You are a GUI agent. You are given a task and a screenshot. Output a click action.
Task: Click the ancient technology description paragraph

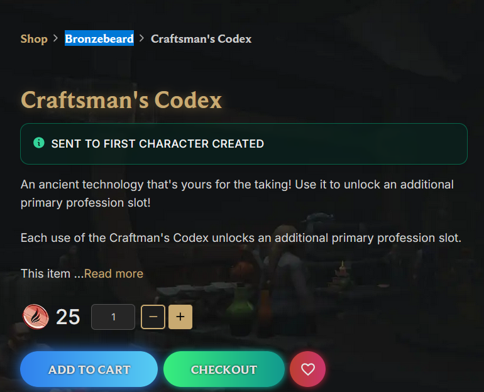pyautogui.click(x=237, y=193)
